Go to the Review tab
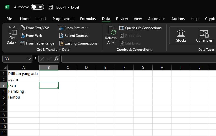 pos(122,19)
